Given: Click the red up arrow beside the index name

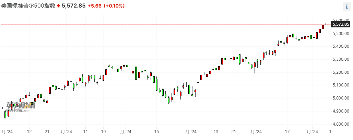Looking at the screenshot, I should [58, 6].
